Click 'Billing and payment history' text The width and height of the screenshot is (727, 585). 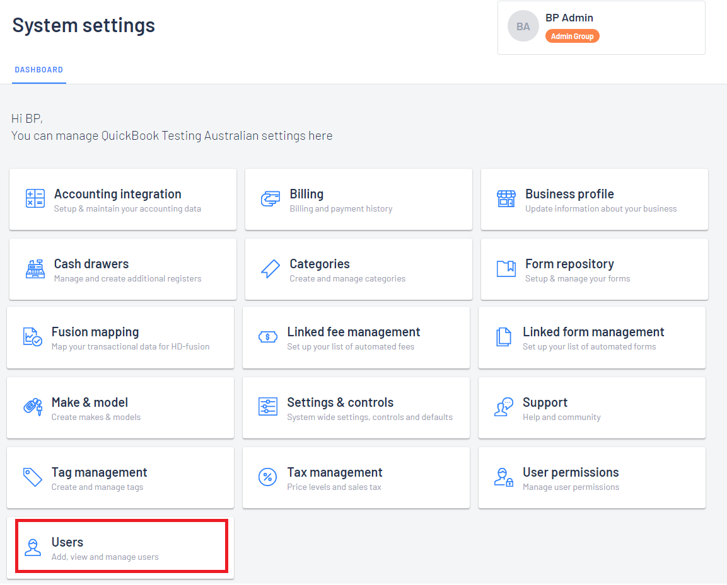coord(340,209)
